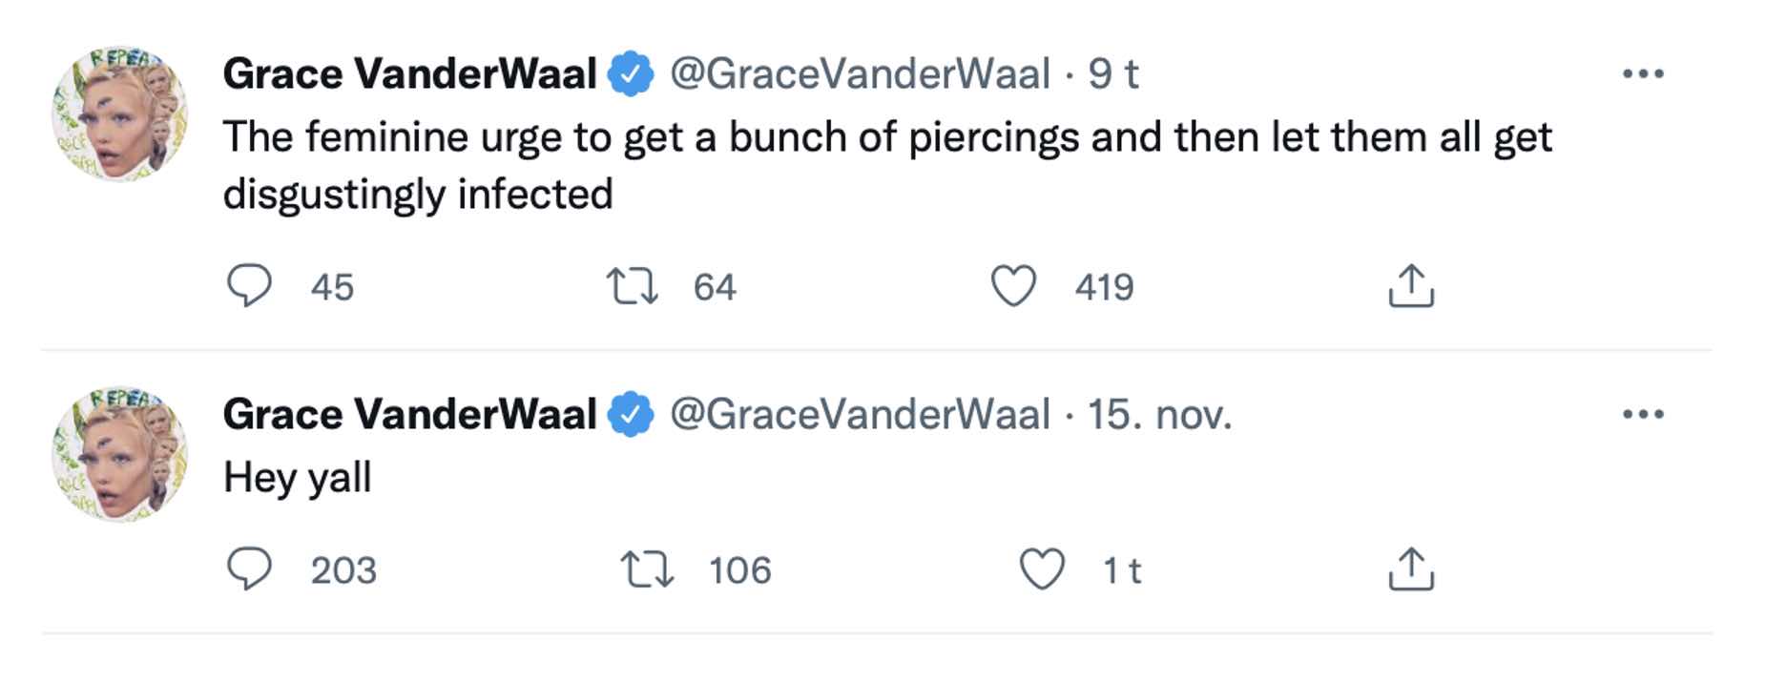1766x681 pixels.
Task: Open the "9 t" timestamp link
Action: 1113,73
